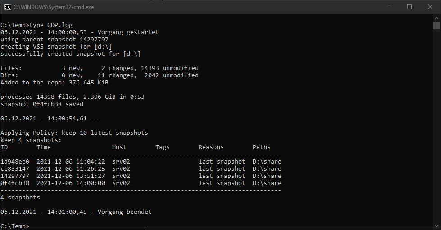441x230 pixels.
Task: Close the cmd.exe window
Action: [x=430, y=7]
